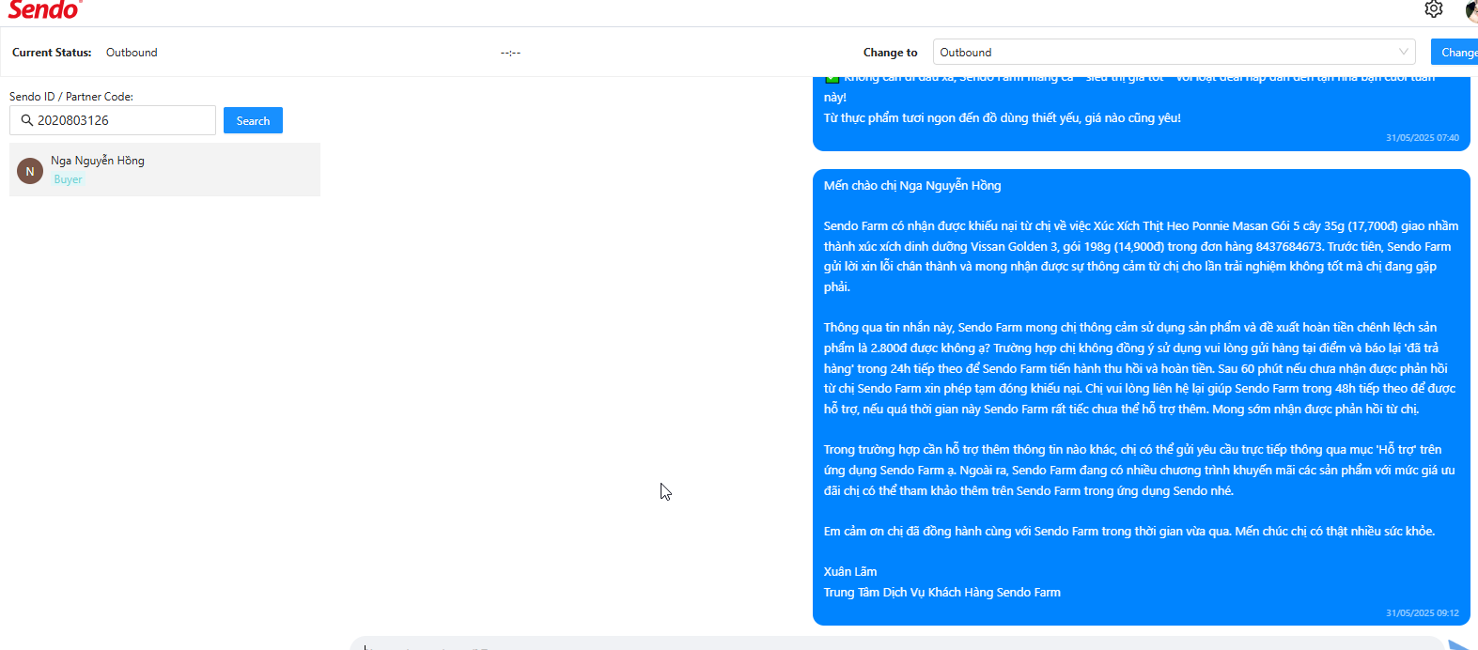This screenshot has height=650, width=1478.
Task: Select the Nga Nguyễn Hồng conversation
Action: click(x=164, y=170)
